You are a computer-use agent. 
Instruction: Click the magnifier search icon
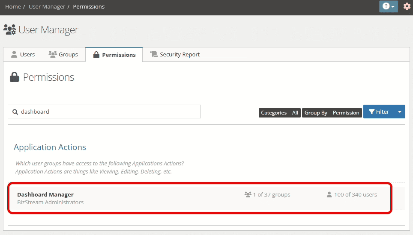point(15,112)
